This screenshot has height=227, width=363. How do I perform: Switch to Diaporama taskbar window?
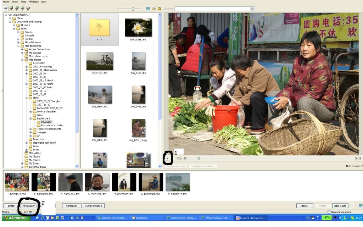[147, 218]
